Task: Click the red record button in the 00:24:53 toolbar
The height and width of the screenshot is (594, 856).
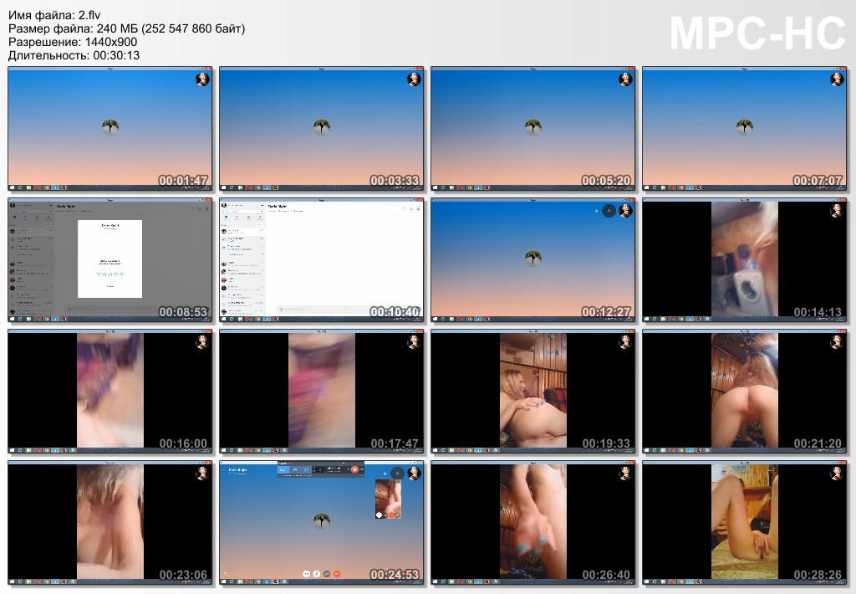Action: pyautogui.click(x=354, y=470)
